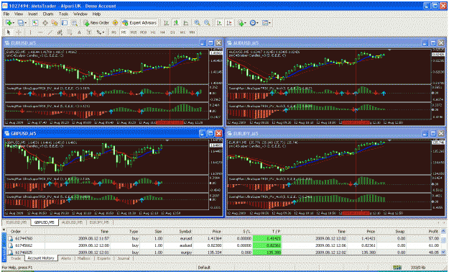Expand the Templates dropdown arrow
Image resolution: width=449 pixels, height=272 pixels.
click(269, 23)
